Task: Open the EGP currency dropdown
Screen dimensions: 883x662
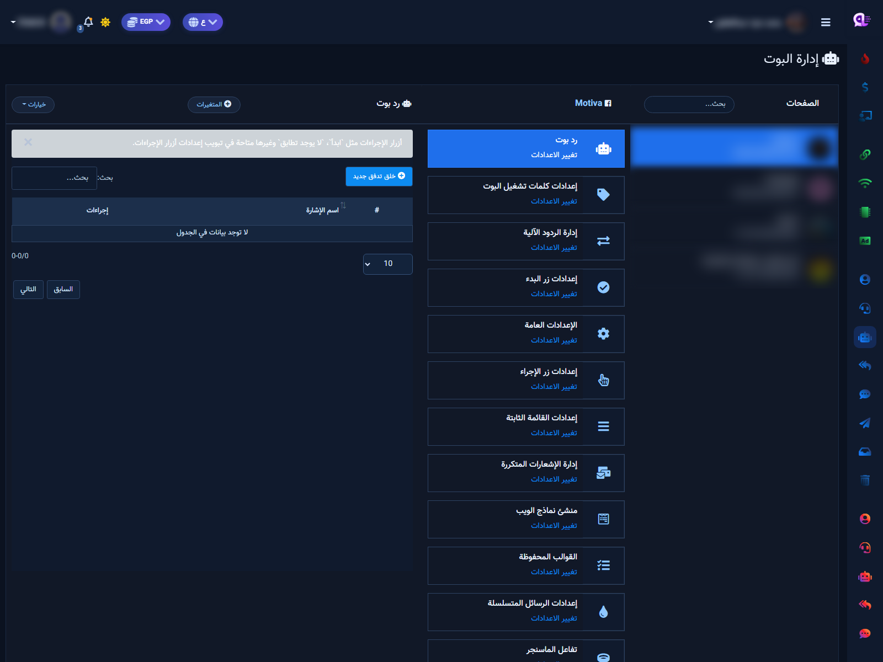Action: pyautogui.click(x=146, y=22)
